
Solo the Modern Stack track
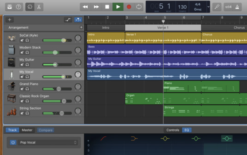pyautogui.click(x=27, y=52)
